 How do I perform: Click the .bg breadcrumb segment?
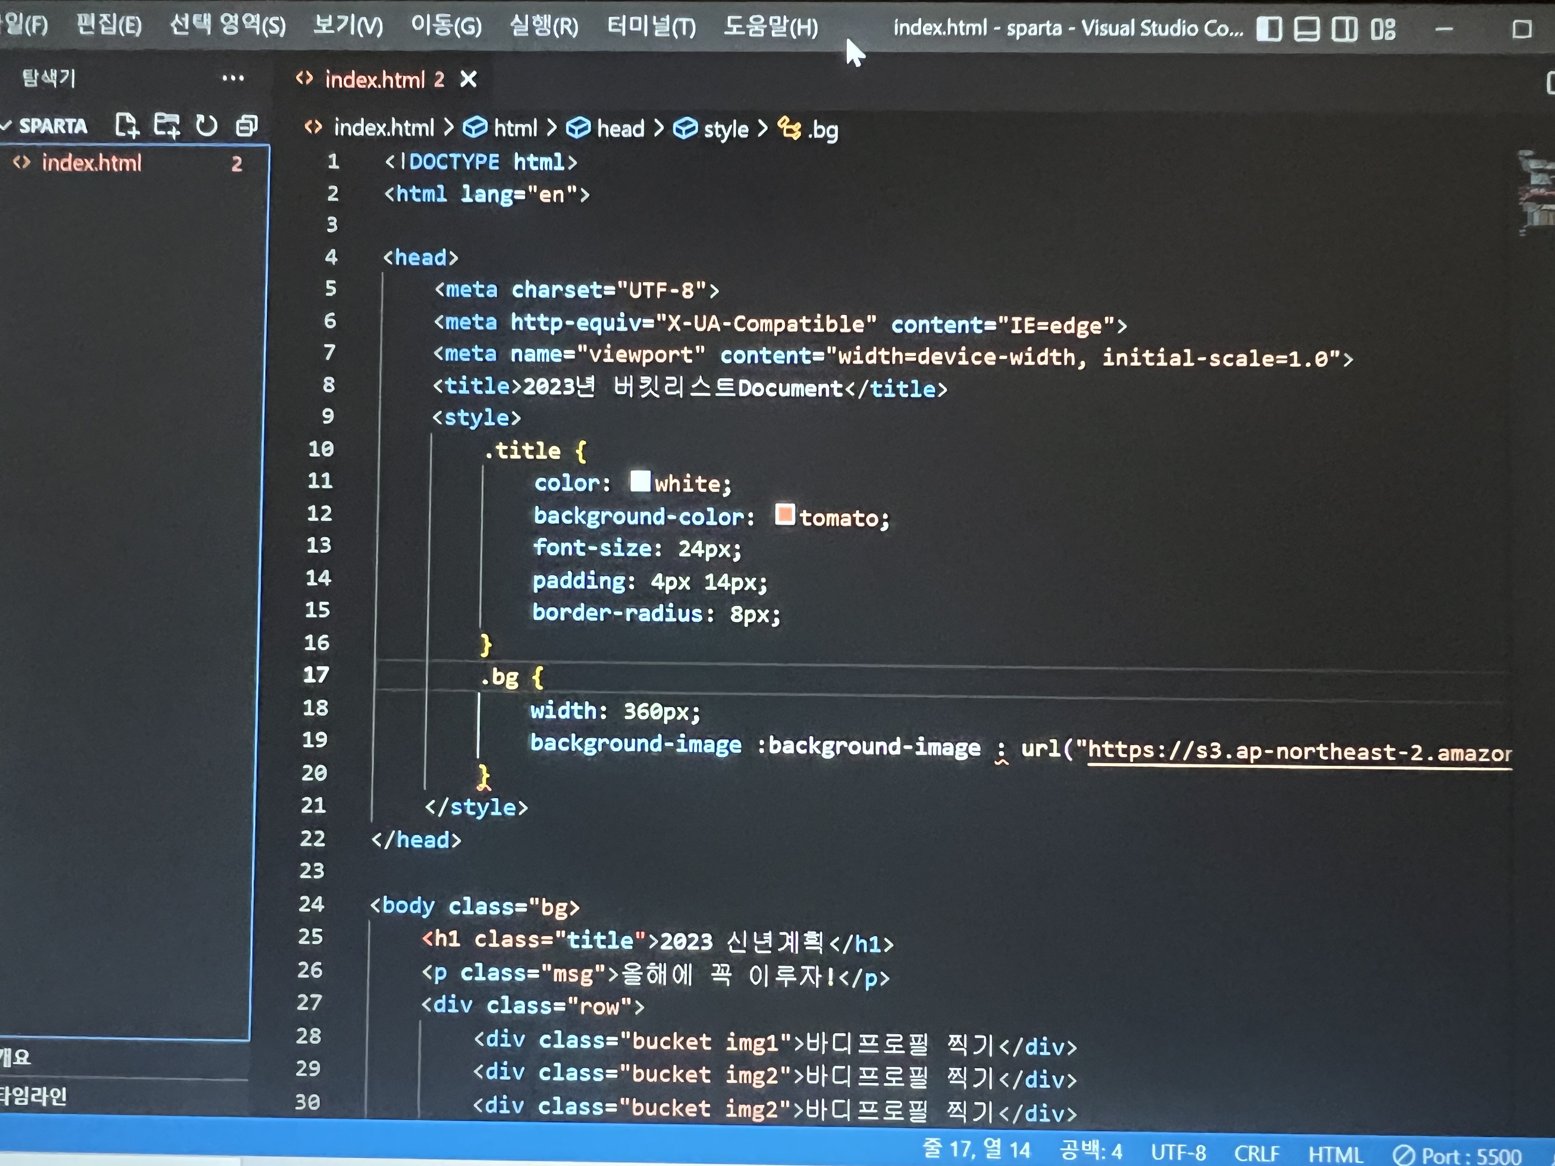[823, 130]
